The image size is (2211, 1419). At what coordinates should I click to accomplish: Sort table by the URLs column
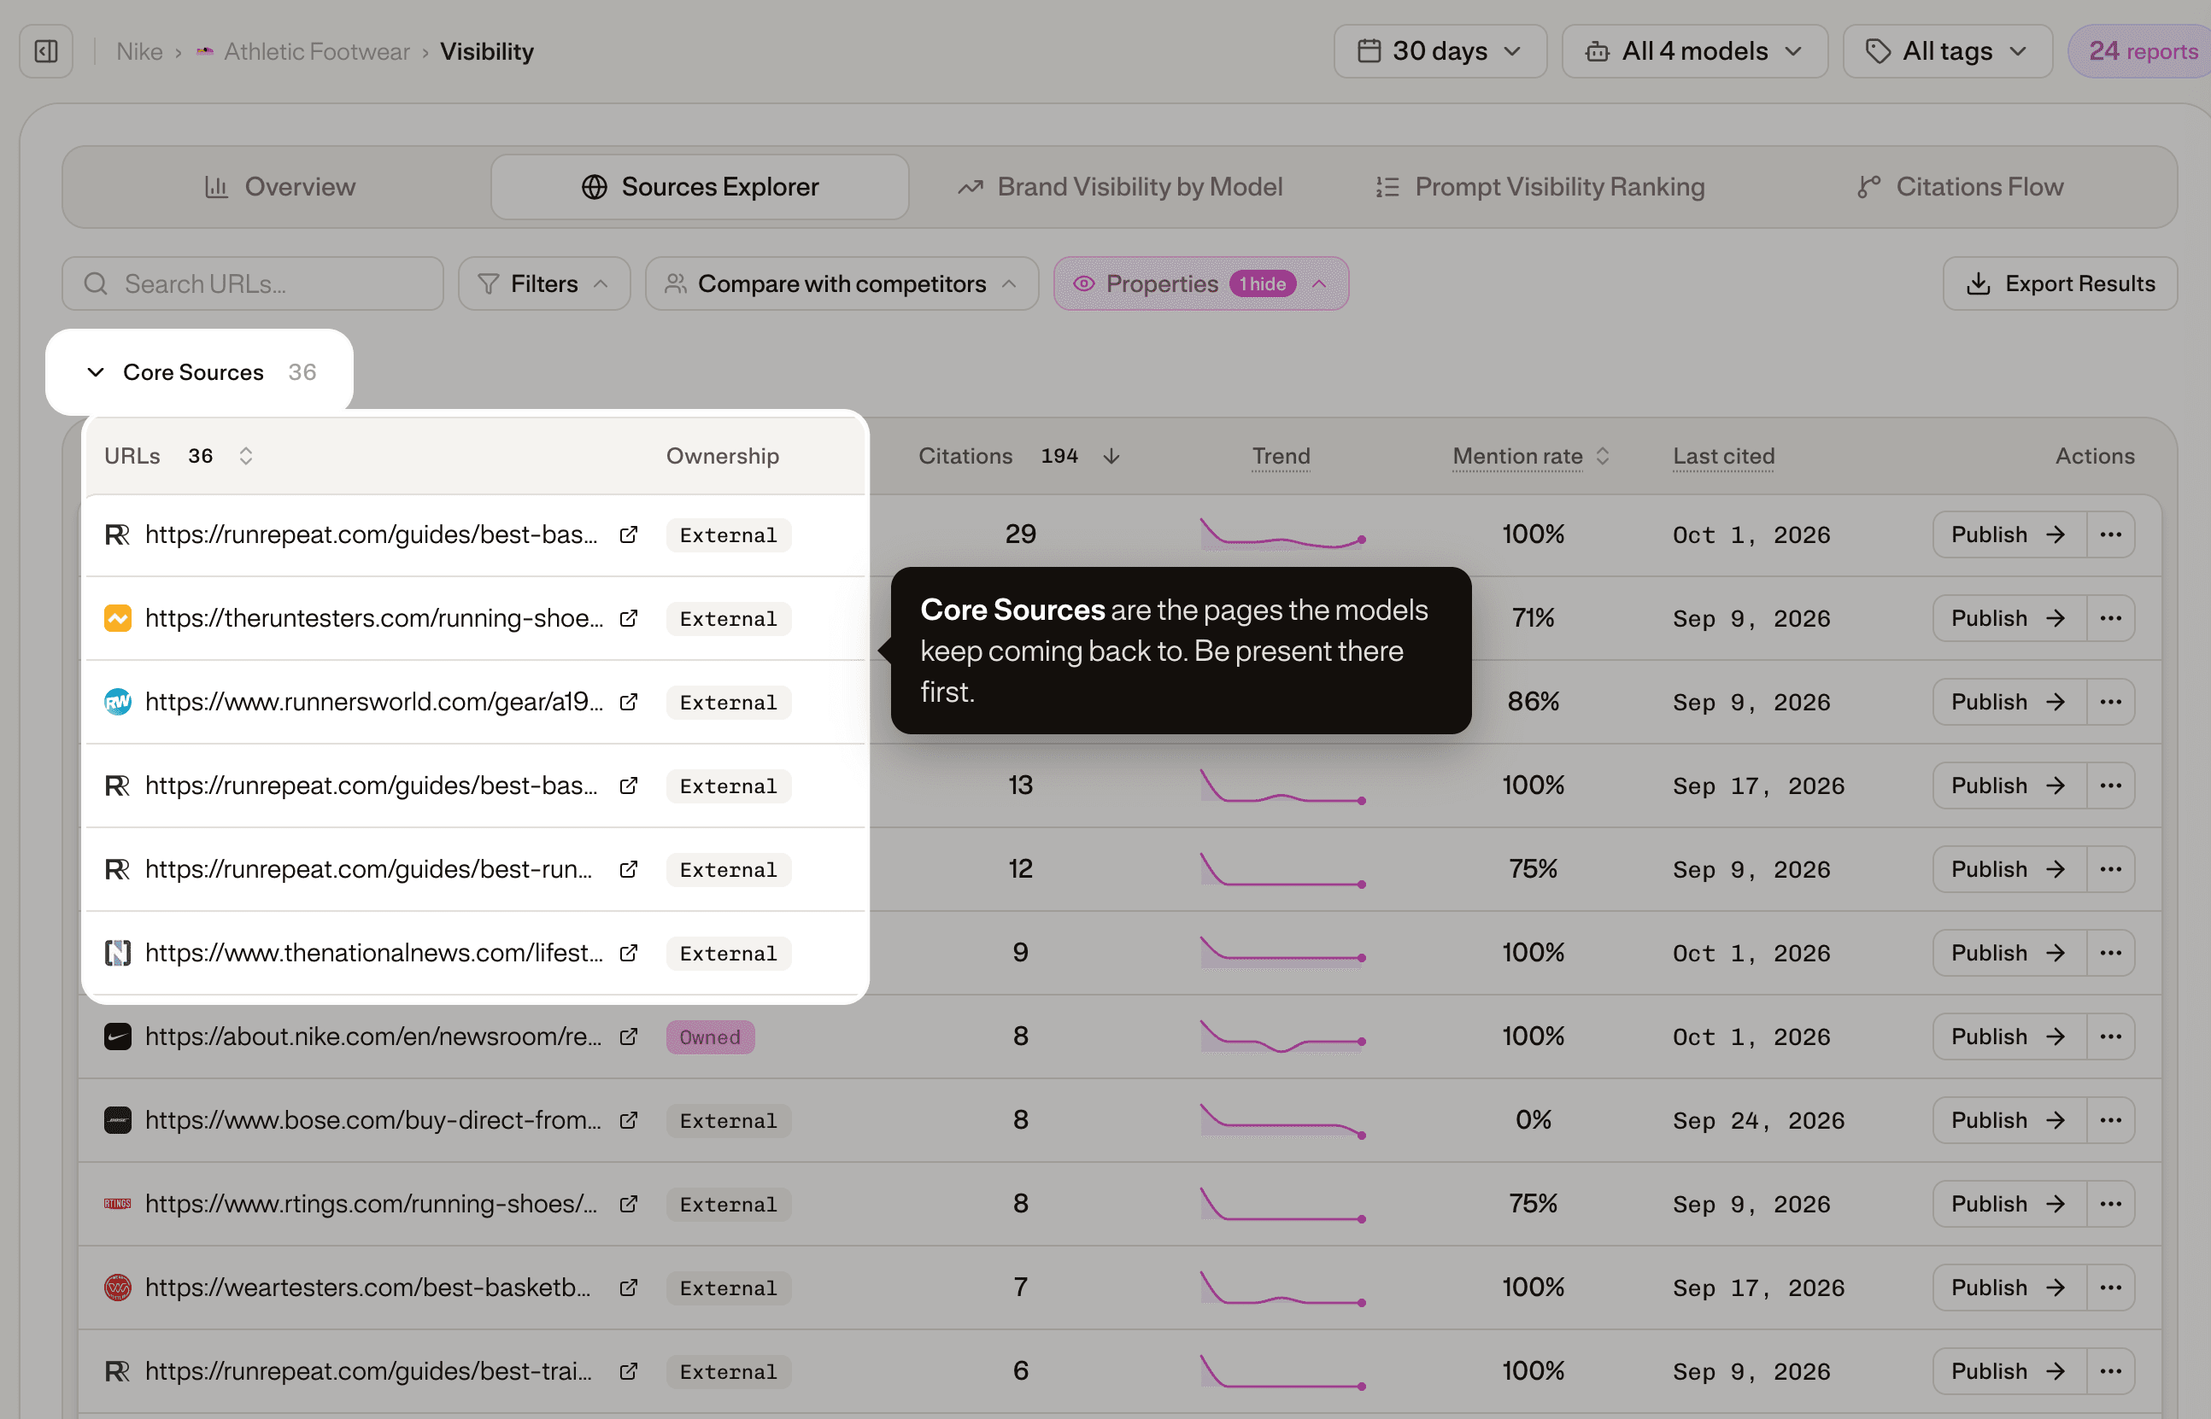pyautogui.click(x=245, y=456)
